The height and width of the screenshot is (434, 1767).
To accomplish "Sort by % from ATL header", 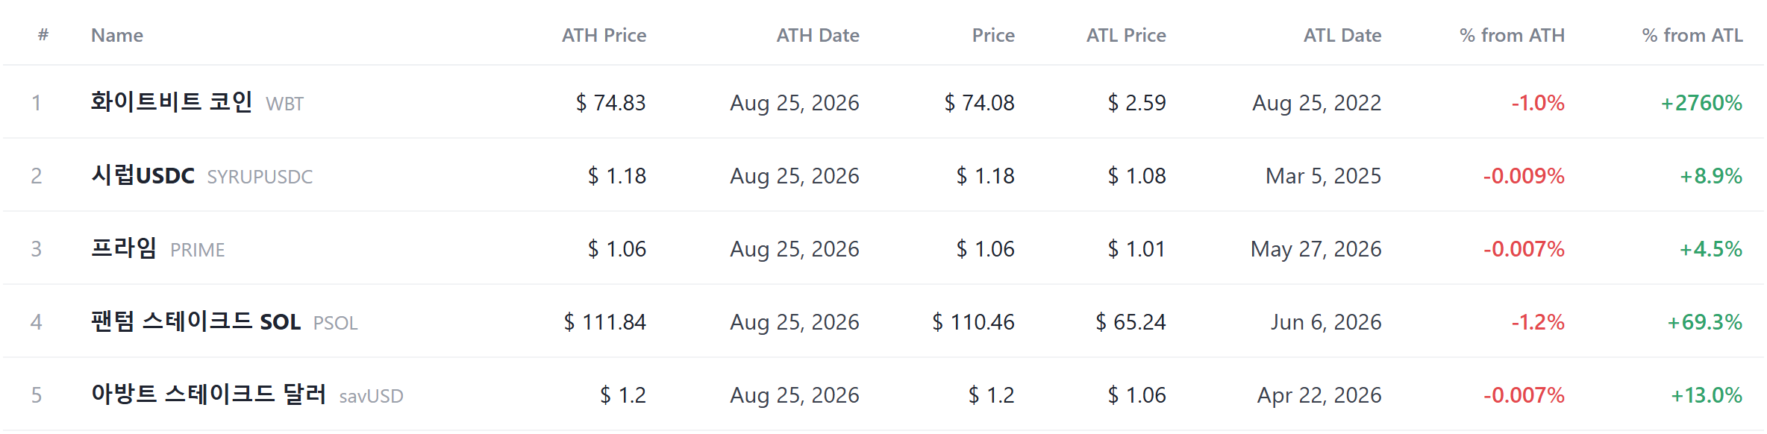I will 1692,35.
